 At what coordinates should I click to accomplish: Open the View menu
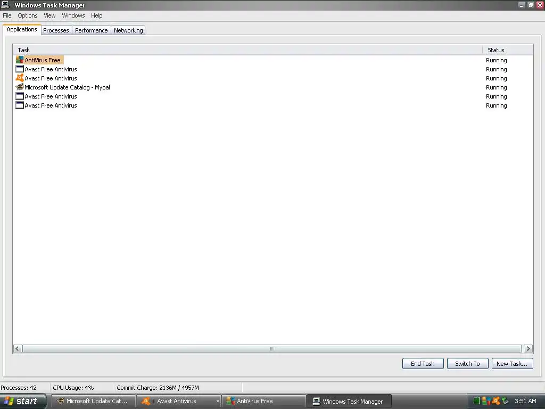[x=49, y=15]
